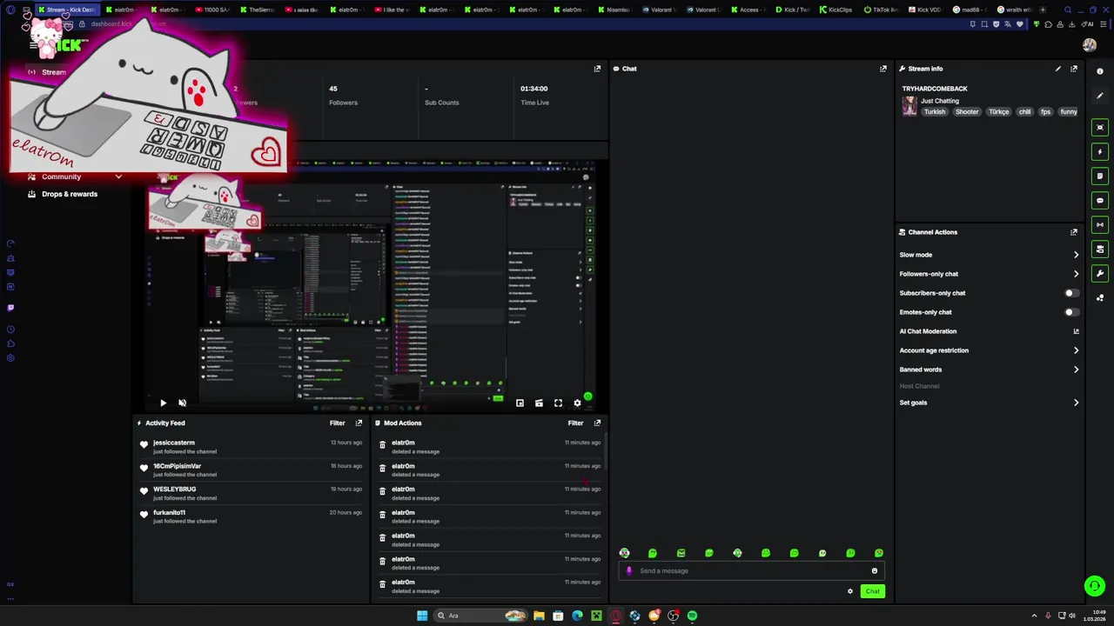
Task: Open Activity Feed filter
Action: (x=338, y=423)
